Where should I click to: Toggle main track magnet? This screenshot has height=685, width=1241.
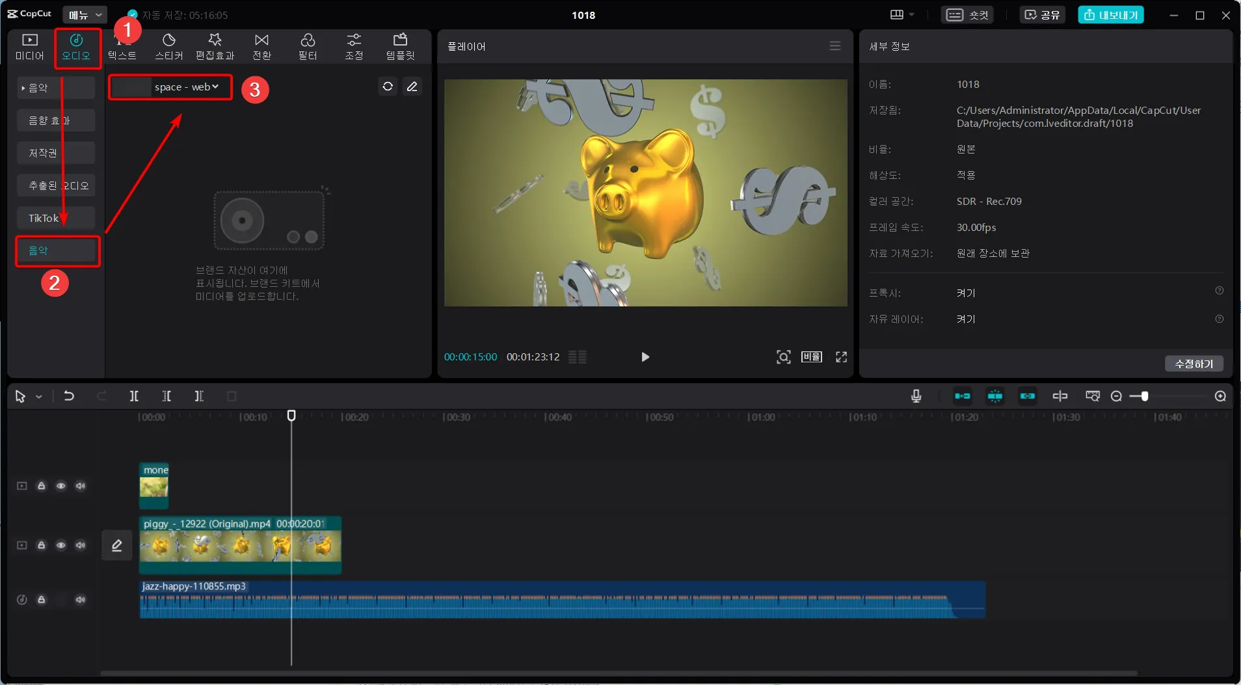[x=963, y=396]
